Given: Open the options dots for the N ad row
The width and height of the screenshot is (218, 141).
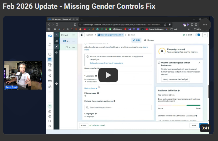Looking at the screenshot, I should 74,47.
